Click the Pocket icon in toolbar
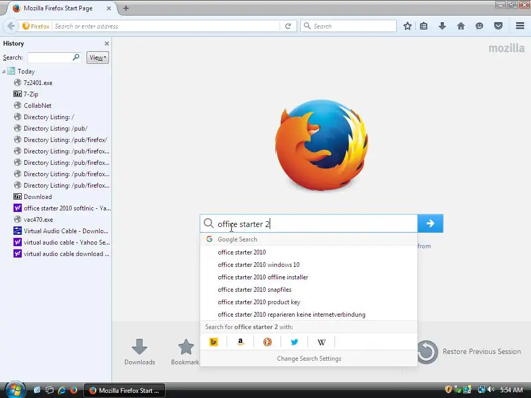Image resolution: width=531 pixels, height=398 pixels. pos(498,26)
